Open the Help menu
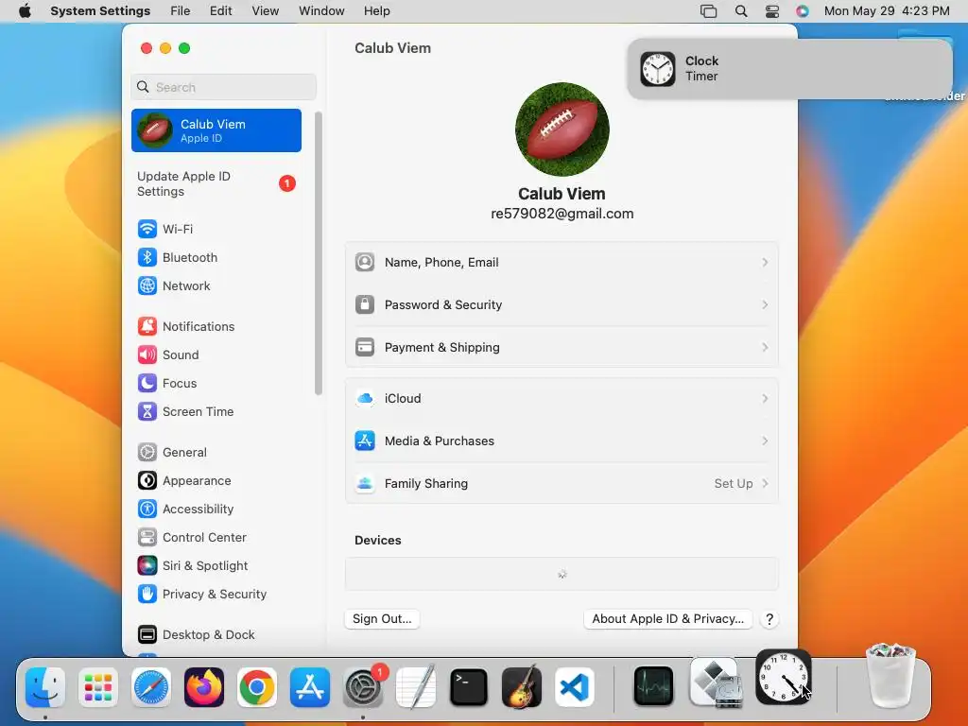The image size is (968, 726). [376, 11]
